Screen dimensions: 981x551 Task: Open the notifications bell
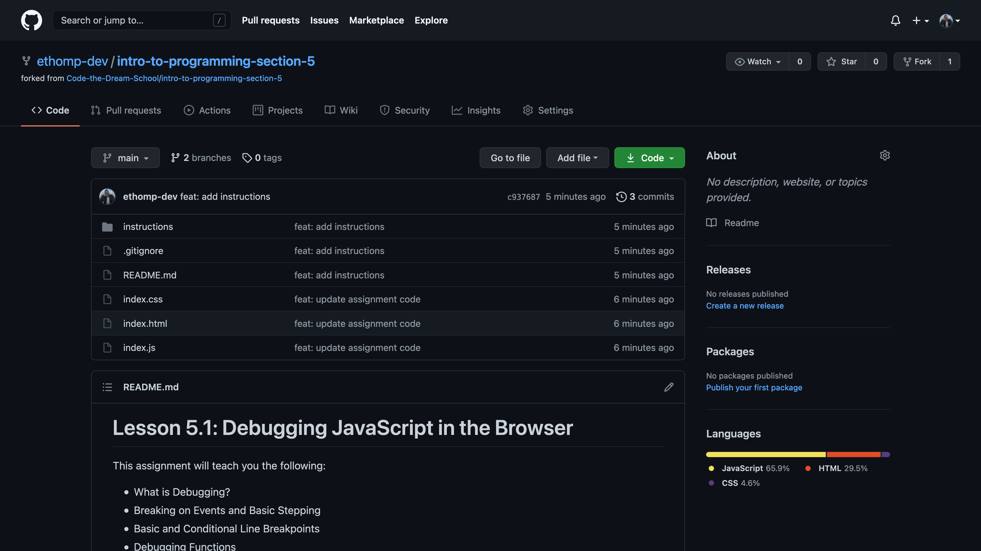[x=895, y=20]
